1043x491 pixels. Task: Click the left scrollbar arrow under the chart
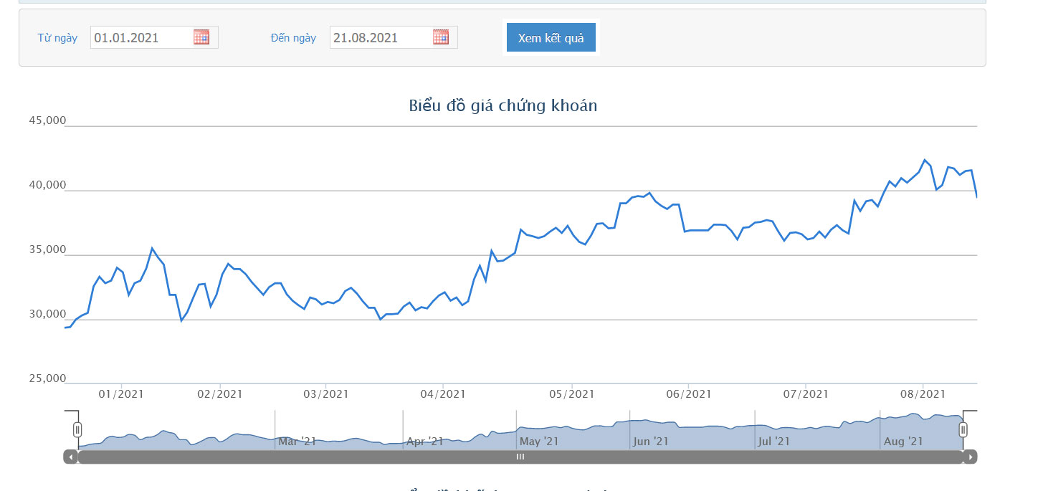click(x=70, y=457)
